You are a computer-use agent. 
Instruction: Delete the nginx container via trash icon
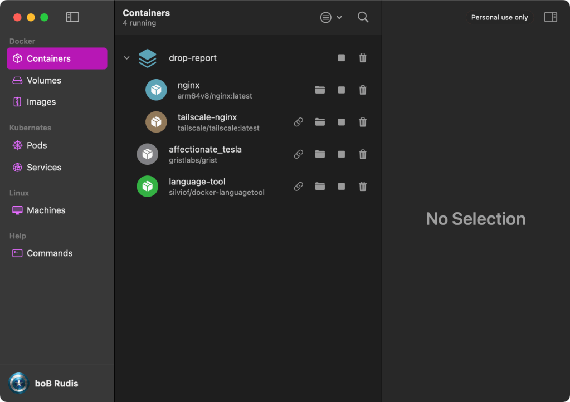click(x=363, y=90)
